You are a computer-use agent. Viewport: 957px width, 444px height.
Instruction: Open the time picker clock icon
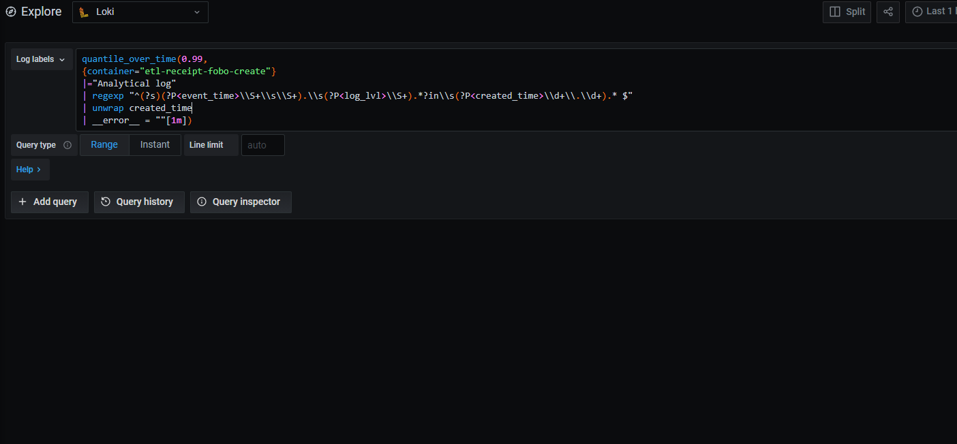click(917, 12)
